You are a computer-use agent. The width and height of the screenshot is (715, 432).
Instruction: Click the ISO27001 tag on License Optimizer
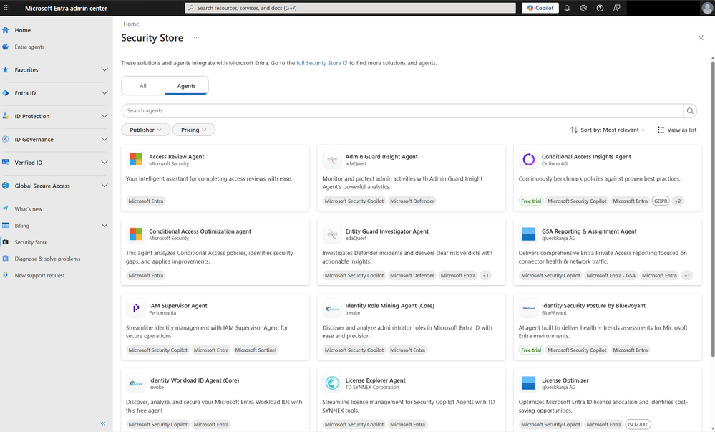pos(638,424)
